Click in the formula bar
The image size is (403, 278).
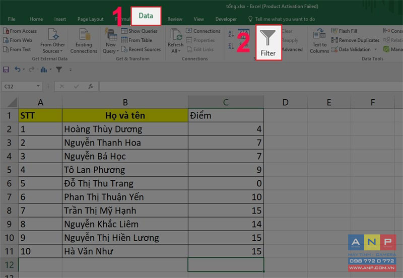251,86
